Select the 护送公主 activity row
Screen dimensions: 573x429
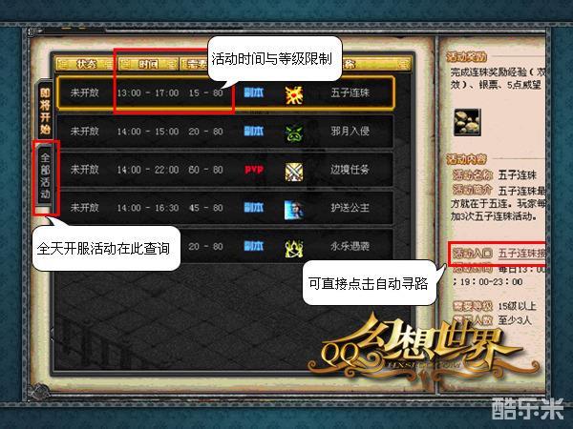(x=224, y=208)
